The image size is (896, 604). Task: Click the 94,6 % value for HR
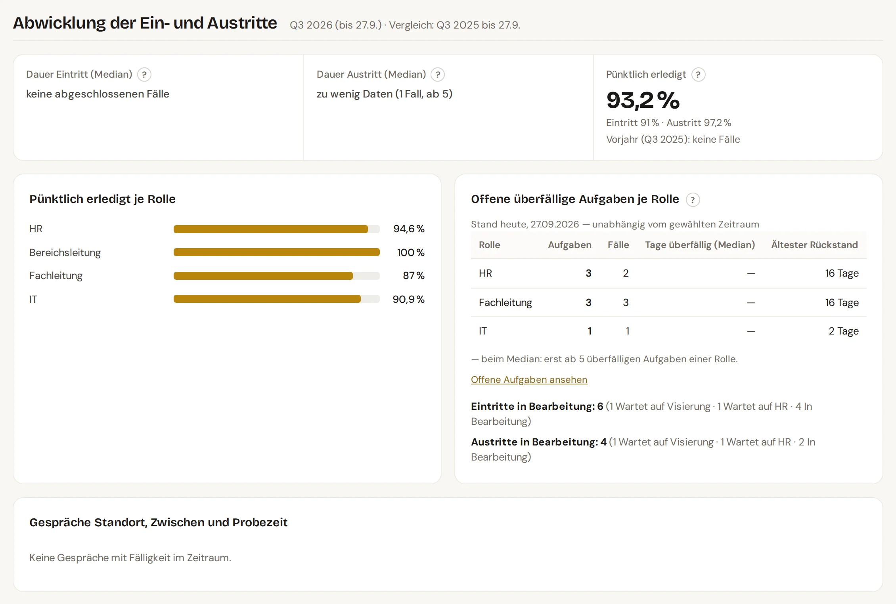409,229
